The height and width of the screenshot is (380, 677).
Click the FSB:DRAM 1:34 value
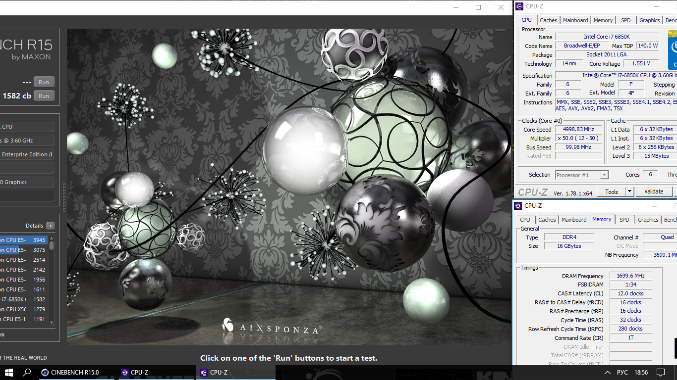(x=630, y=285)
